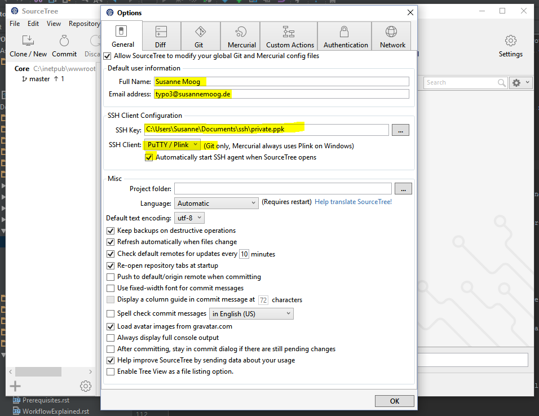Uncheck Keep backups on destructive operations

[x=111, y=231]
